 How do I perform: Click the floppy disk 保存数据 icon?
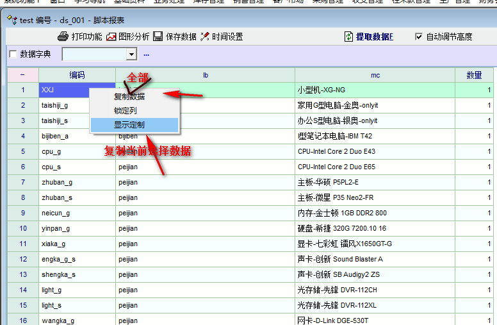158,37
